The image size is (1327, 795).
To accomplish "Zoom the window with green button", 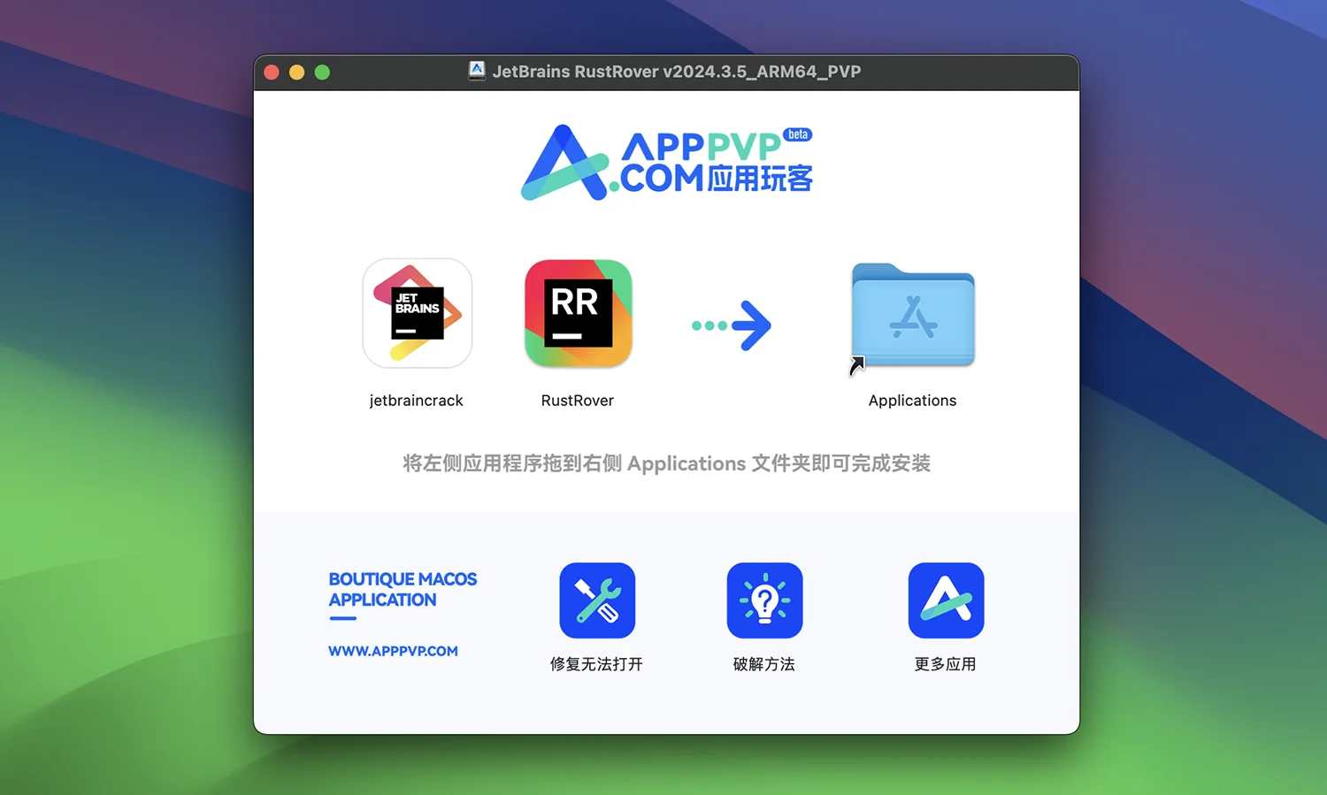I will point(322,73).
